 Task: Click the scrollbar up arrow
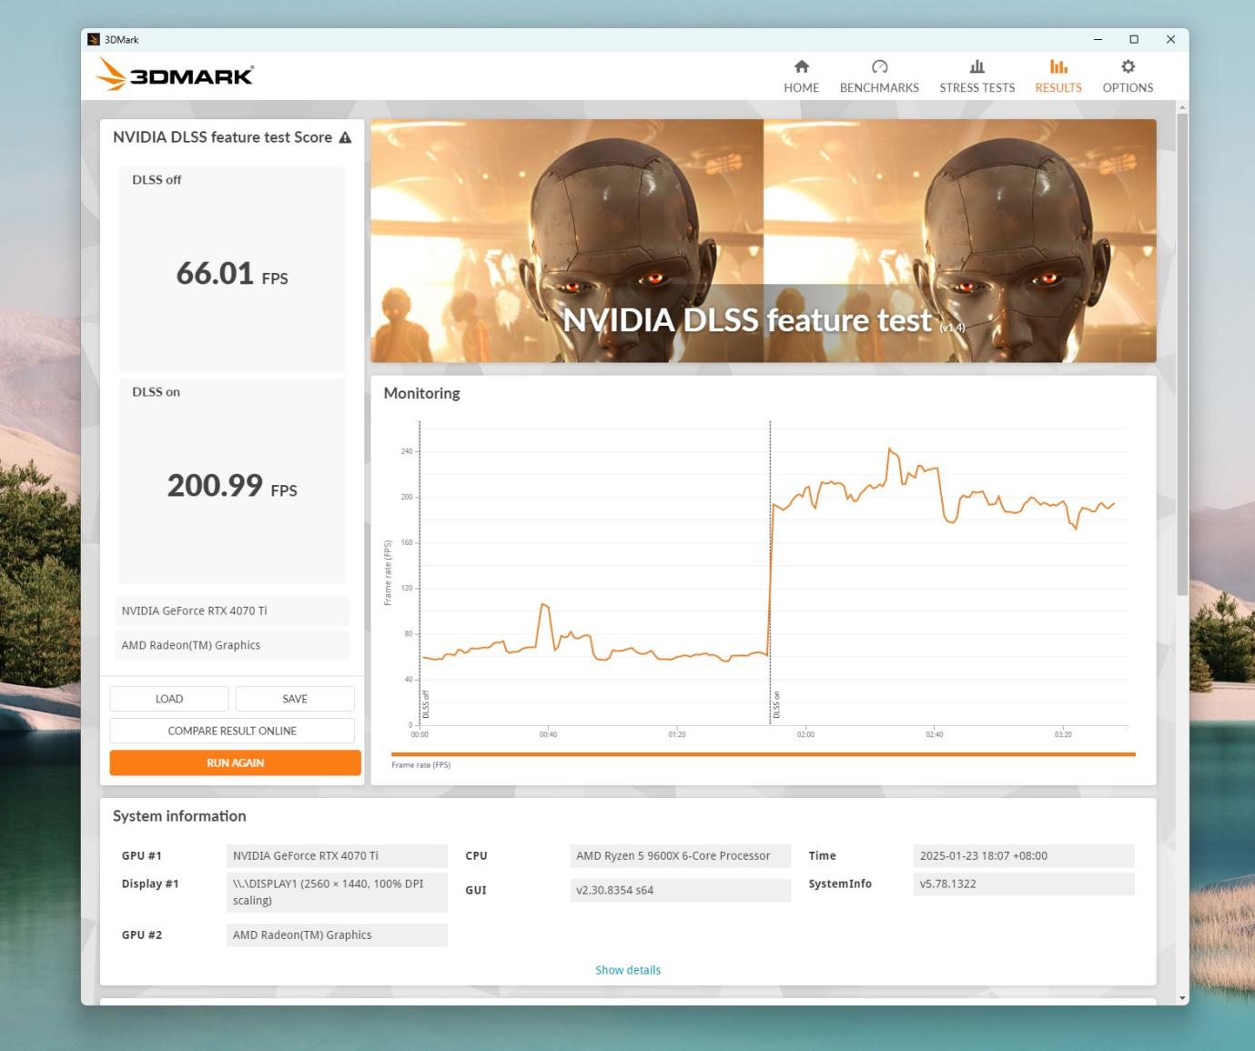(x=1182, y=107)
